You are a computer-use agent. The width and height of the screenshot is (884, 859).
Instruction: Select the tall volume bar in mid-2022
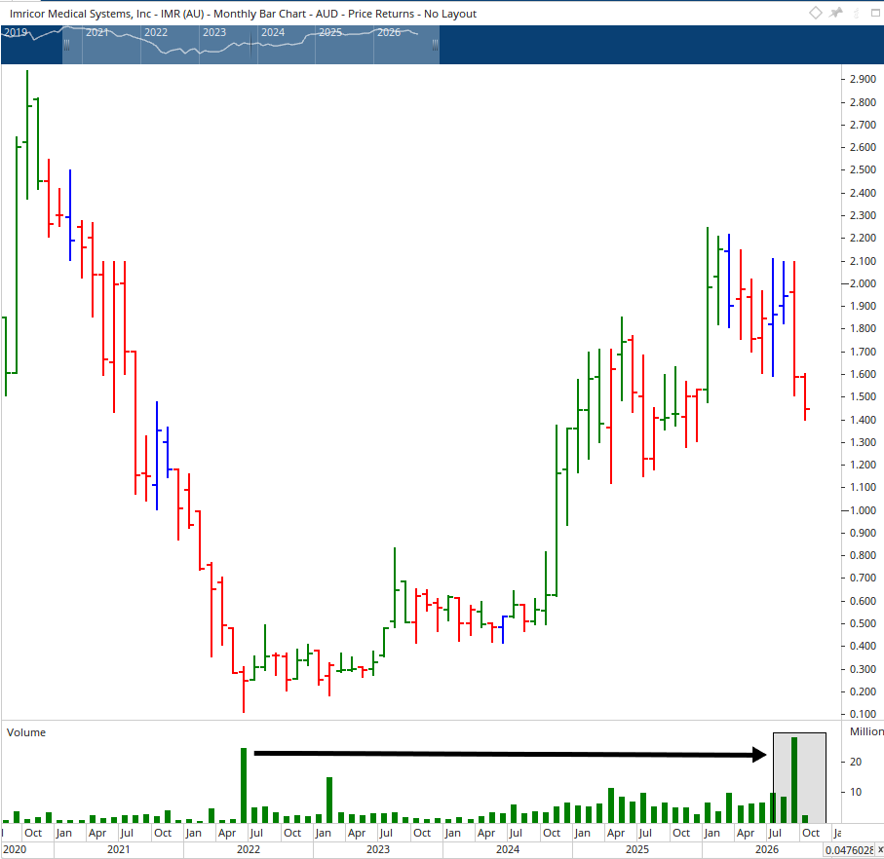point(244,785)
